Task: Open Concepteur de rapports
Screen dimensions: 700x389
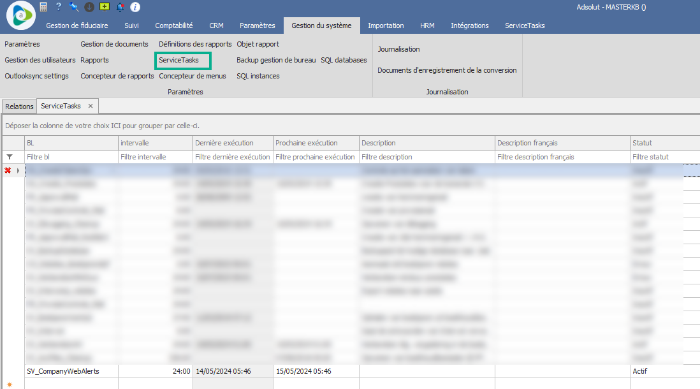Action: point(117,76)
